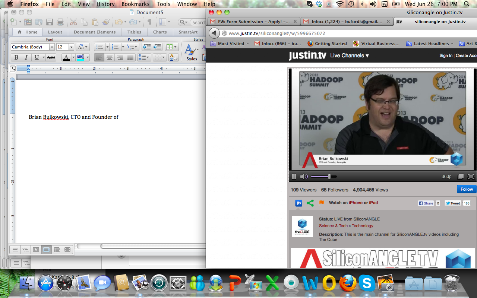Click the Save floppy disk icon in Word
This screenshot has width=477, height=298.
[50, 22]
